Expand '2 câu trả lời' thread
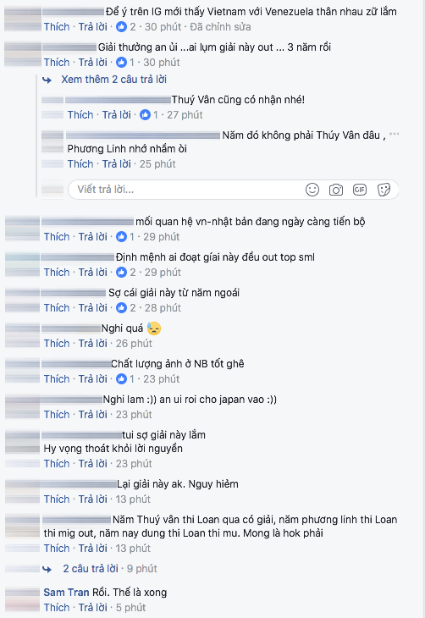Screen dimensions: 425x618 click(x=91, y=568)
